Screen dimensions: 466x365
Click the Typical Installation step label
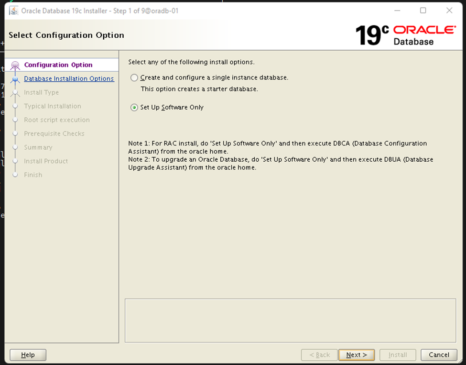click(x=53, y=106)
